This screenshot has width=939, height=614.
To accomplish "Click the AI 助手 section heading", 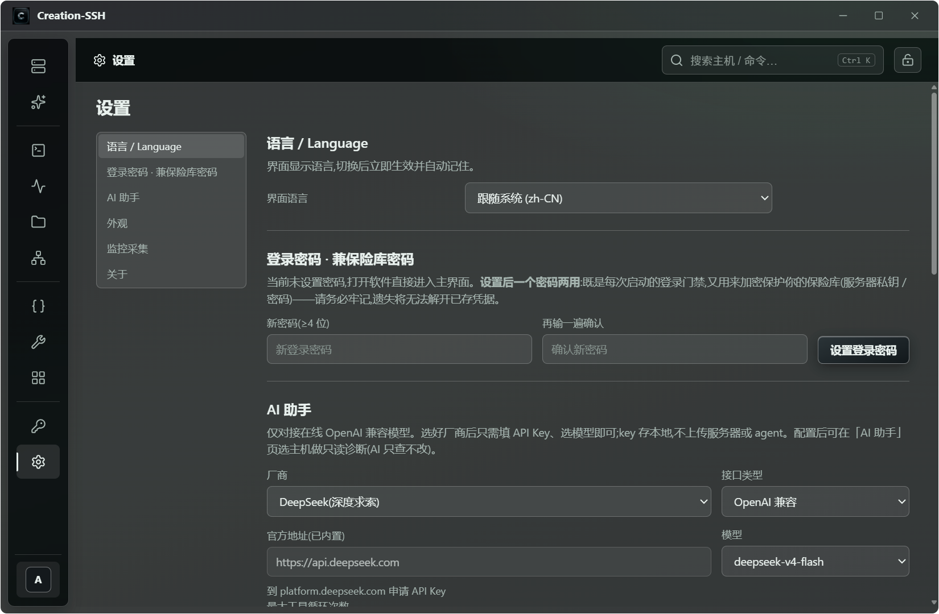I will tap(289, 410).
